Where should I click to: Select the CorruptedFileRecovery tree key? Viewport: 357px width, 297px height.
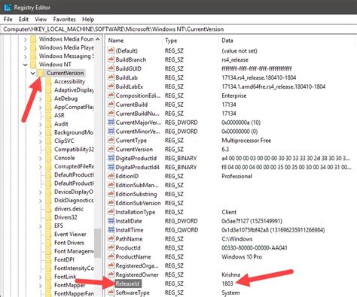[74, 166]
